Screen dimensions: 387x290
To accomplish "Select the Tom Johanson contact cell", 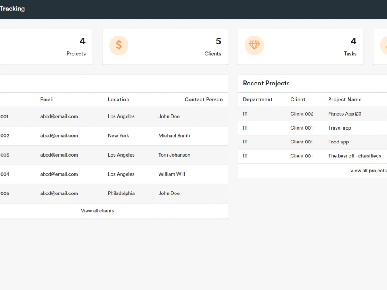I will [174, 155].
